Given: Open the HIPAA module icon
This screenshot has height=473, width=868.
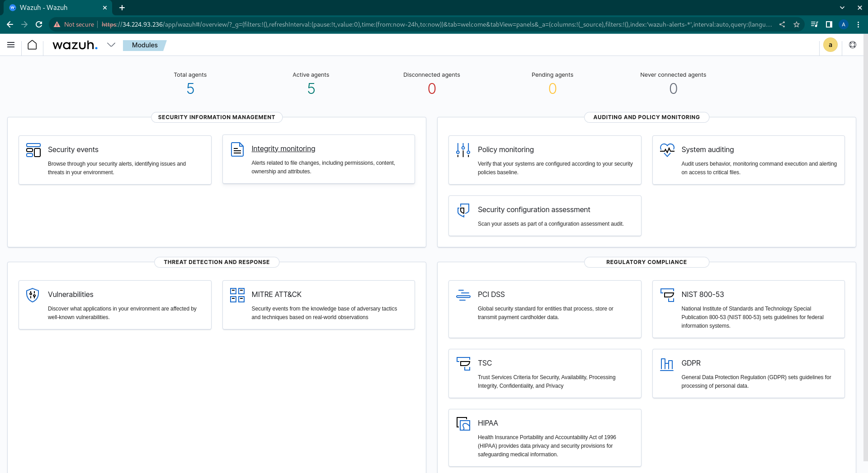Looking at the screenshot, I should (463, 424).
